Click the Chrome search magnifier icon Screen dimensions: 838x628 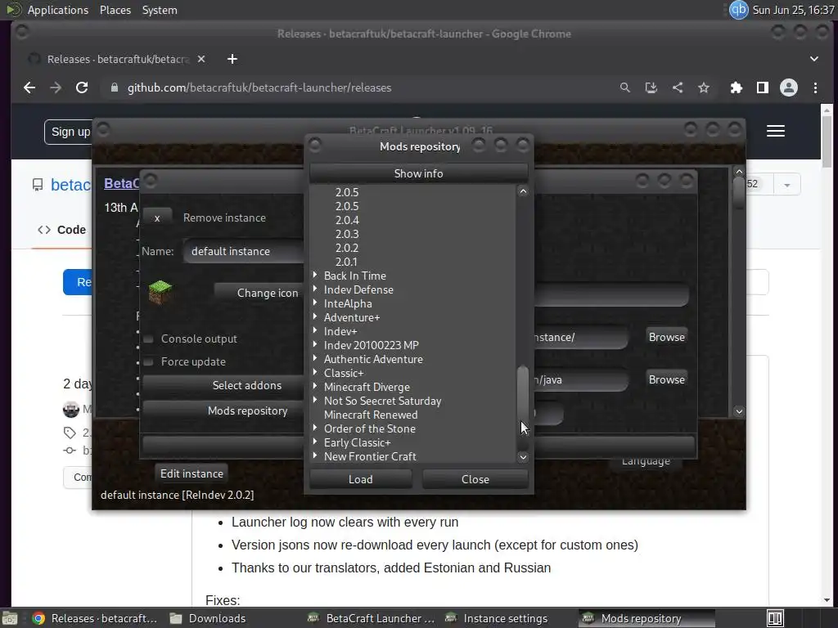coord(624,87)
